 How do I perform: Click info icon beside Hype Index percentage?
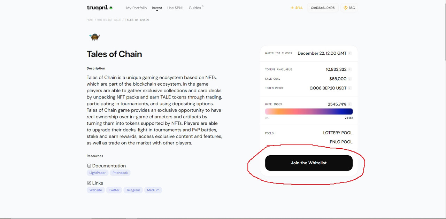pyautogui.click(x=350, y=104)
